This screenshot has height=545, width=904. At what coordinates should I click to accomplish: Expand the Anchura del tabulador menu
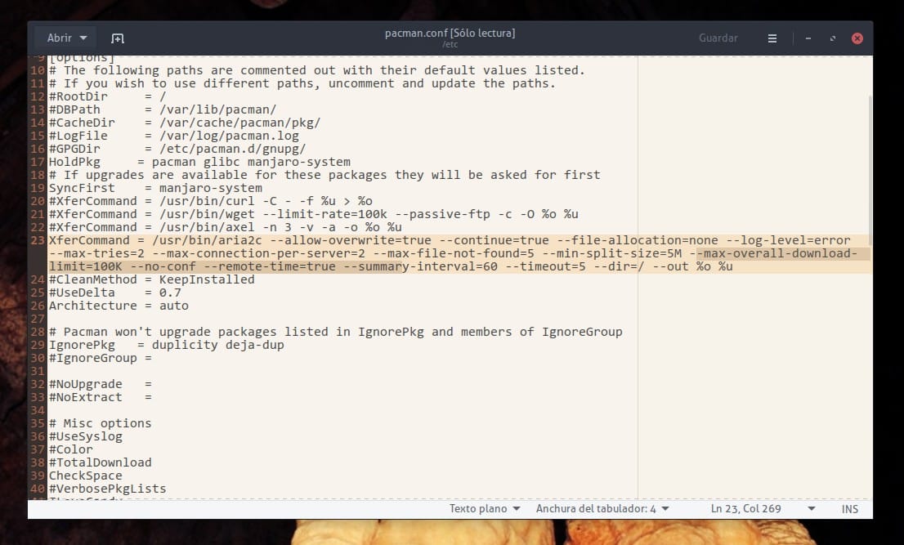point(602,508)
